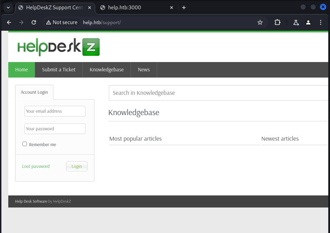
Task: Close the help.htb:3000 tab
Action: pyautogui.click(x=172, y=8)
